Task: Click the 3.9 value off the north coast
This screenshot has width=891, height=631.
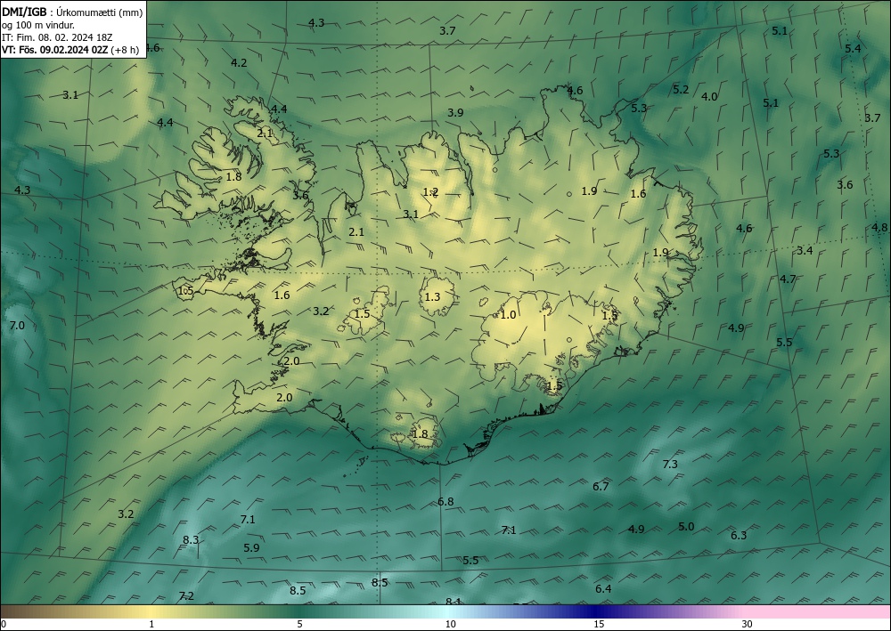Action: (455, 113)
